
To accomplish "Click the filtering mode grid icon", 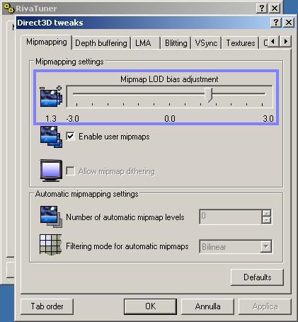I will click(51, 245).
